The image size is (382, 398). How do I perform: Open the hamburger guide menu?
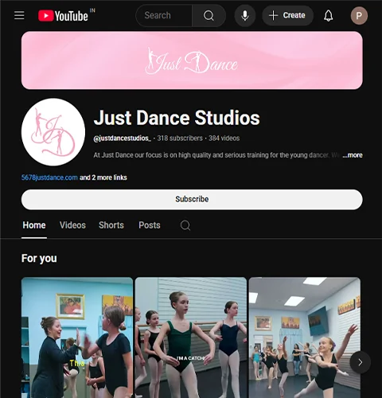pyautogui.click(x=19, y=15)
